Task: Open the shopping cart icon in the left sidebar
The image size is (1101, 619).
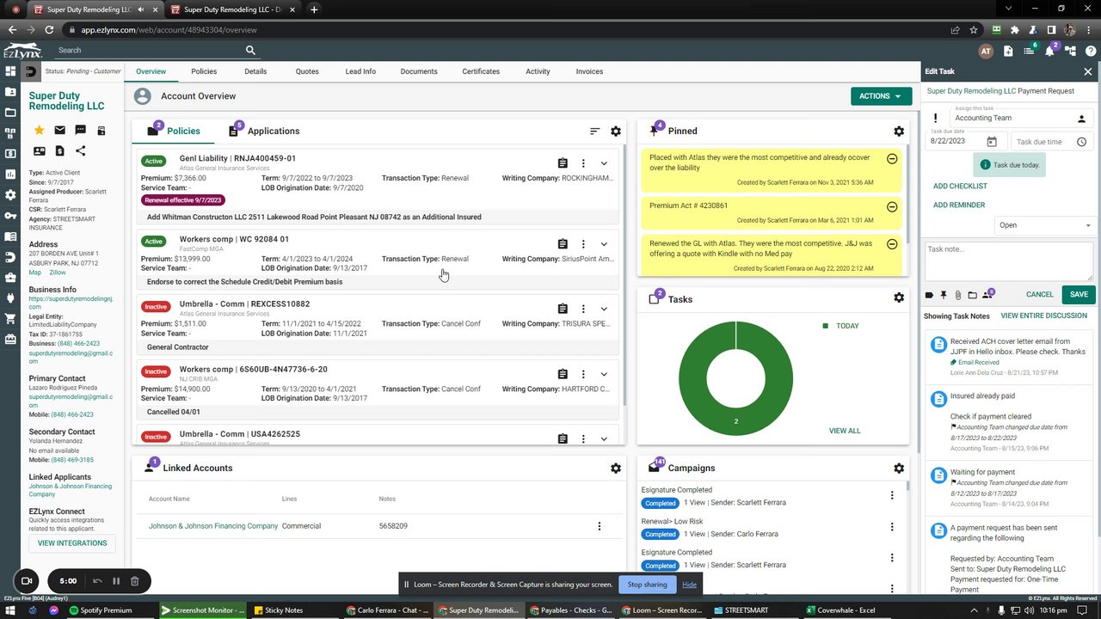Action: 10,319
